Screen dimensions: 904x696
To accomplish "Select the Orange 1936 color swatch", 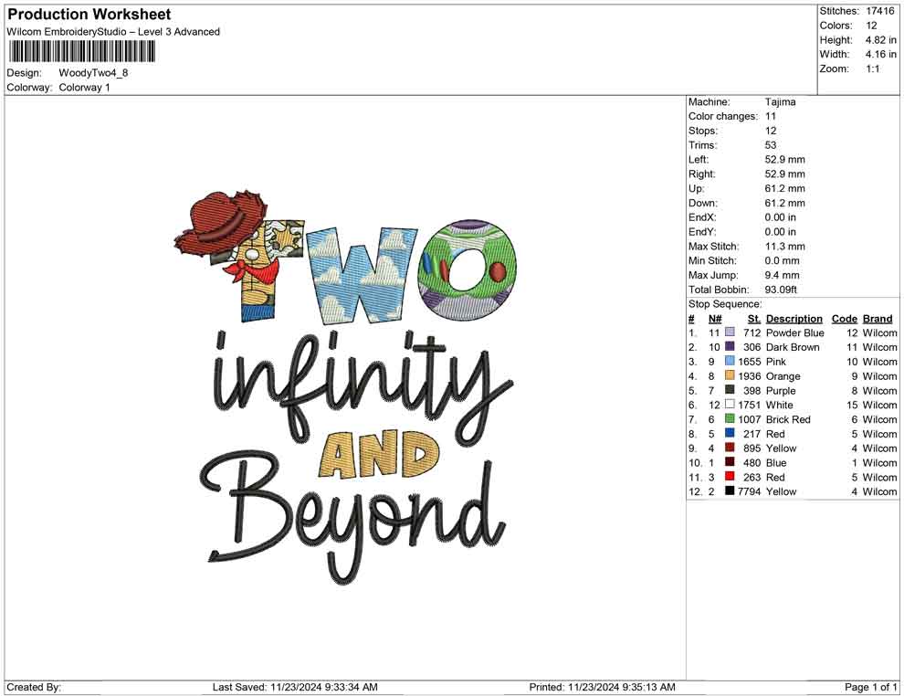I will click(730, 375).
